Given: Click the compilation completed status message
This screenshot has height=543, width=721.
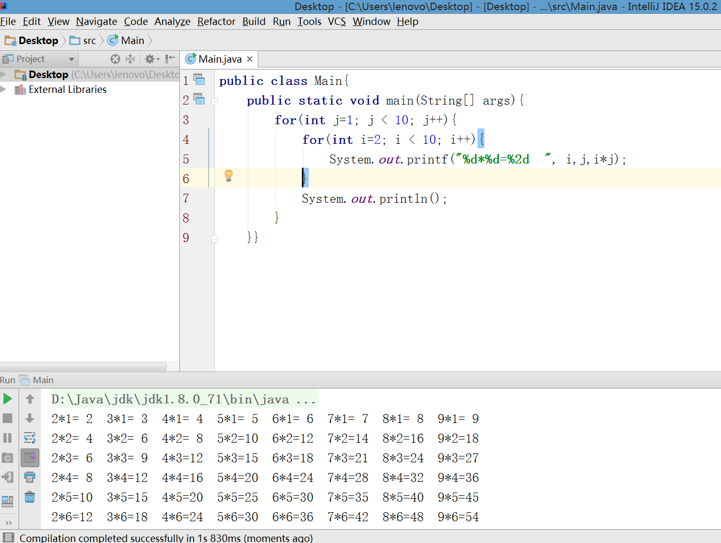Looking at the screenshot, I should [166, 538].
